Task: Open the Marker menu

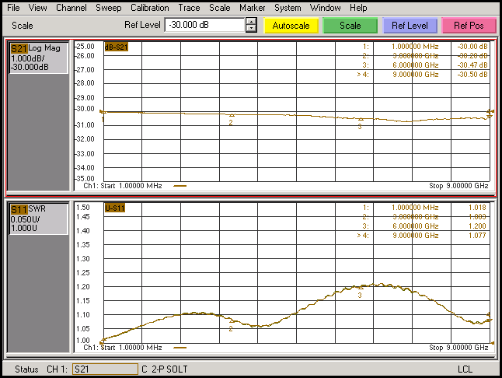Action: (252, 8)
